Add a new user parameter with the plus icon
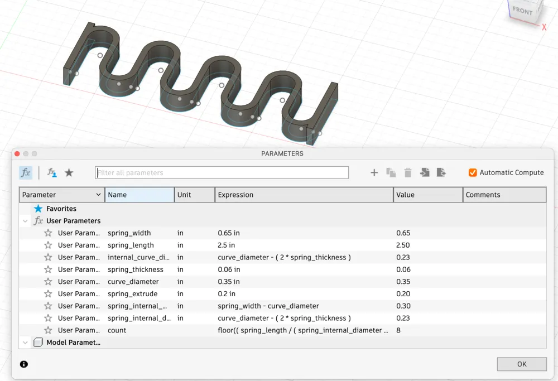Viewport: 558px width, 381px height. pyautogui.click(x=374, y=173)
